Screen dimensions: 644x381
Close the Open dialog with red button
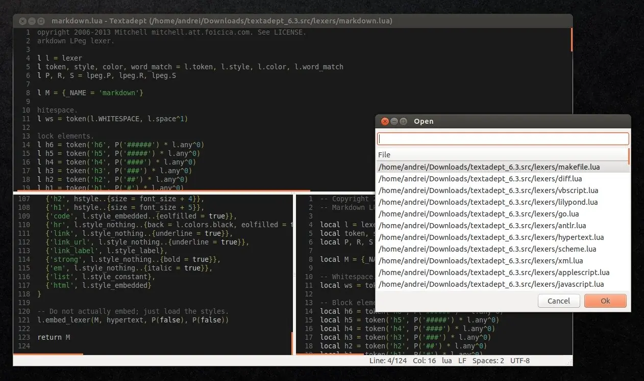click(385, 121)
